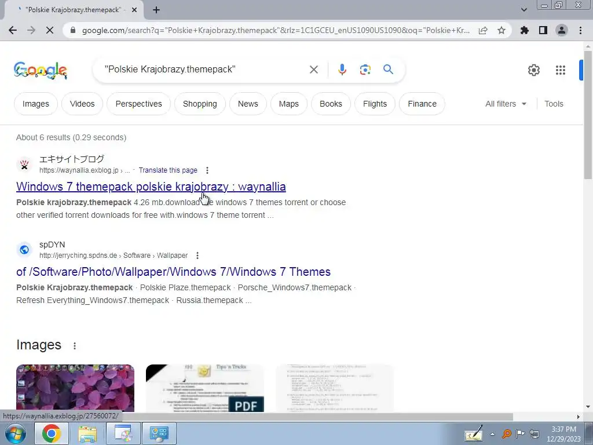Screen dimensions: 593x445
Task: Stop loading the page
Action: click(x=50, y=30)
